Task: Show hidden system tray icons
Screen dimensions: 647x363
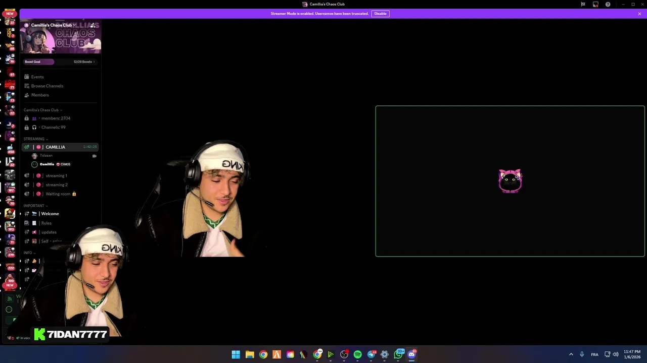Action: pos(571,354)
